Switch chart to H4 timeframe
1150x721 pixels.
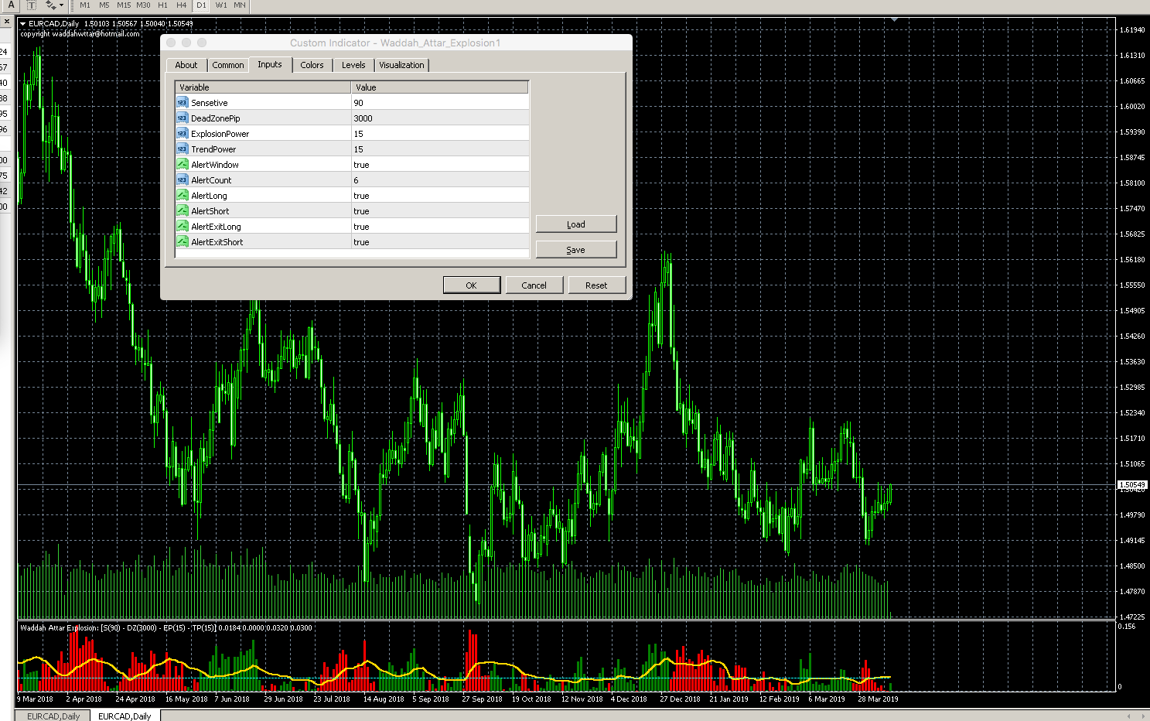pos(182,5)
